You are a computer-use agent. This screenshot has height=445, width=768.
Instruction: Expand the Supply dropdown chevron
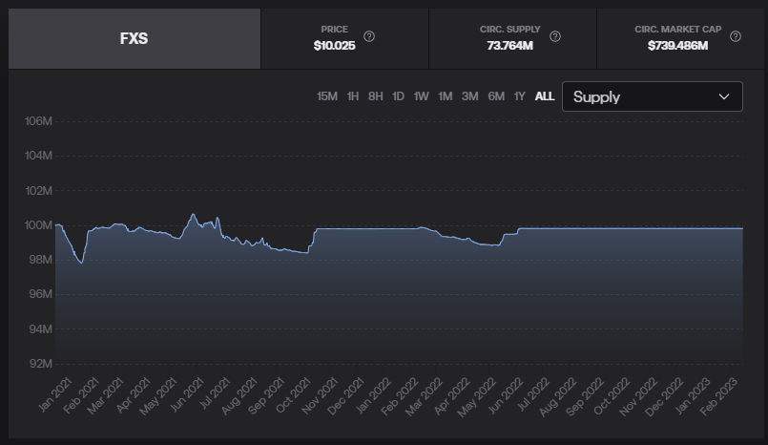(724, 96)
